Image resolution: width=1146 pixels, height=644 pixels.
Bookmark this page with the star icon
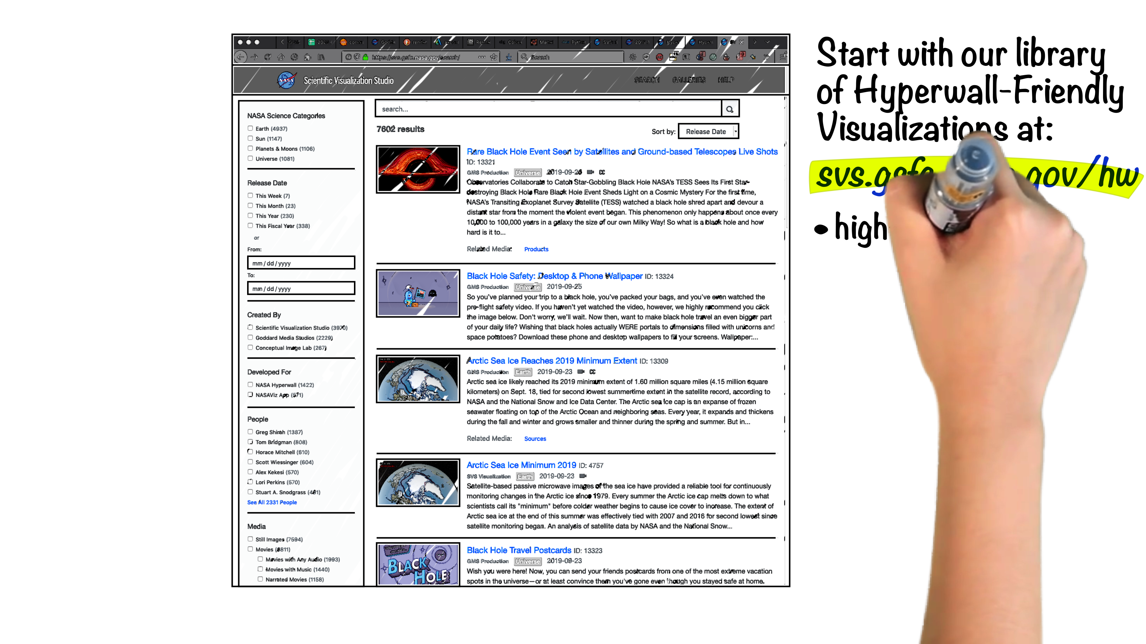493,57
